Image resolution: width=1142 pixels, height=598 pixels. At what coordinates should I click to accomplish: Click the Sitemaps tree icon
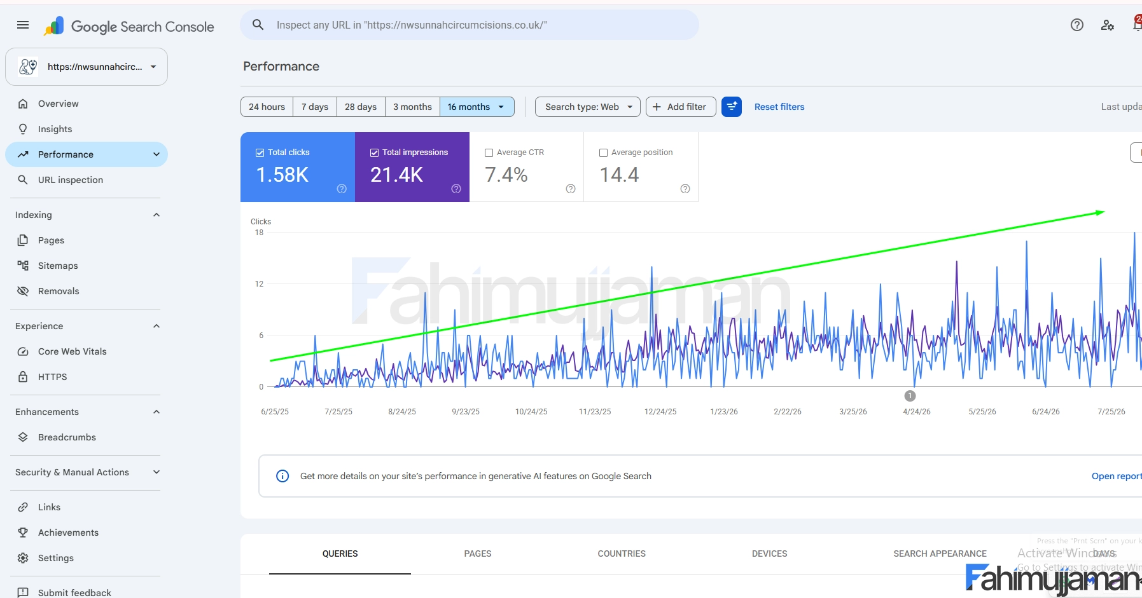point(23,266)
